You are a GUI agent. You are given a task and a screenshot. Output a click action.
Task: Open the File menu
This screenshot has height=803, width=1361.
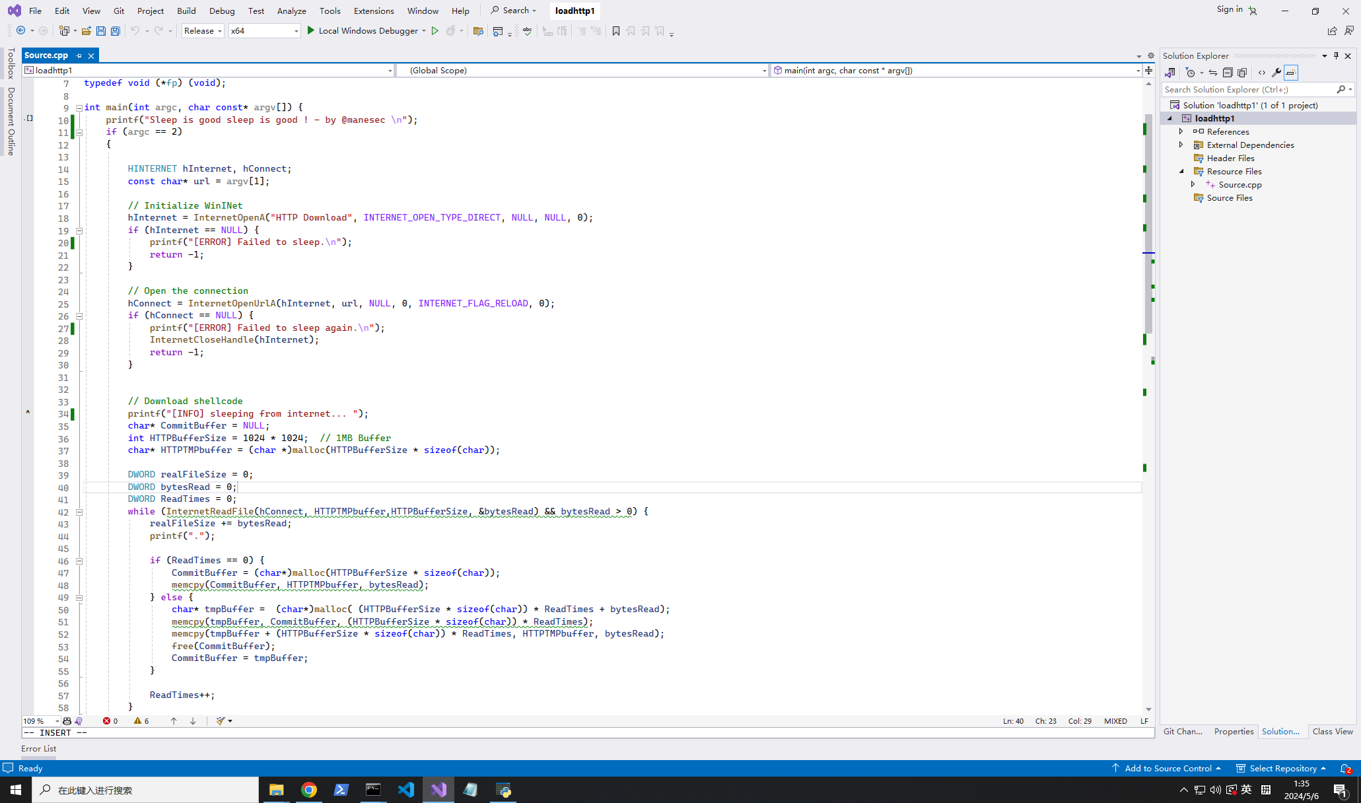35,11
